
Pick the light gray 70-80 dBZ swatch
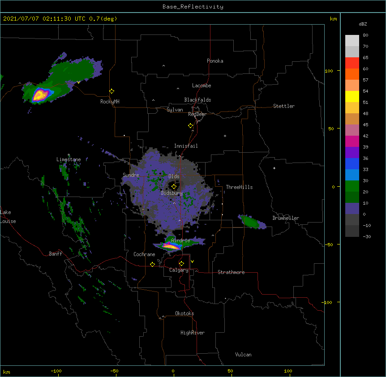pos(352,41)
